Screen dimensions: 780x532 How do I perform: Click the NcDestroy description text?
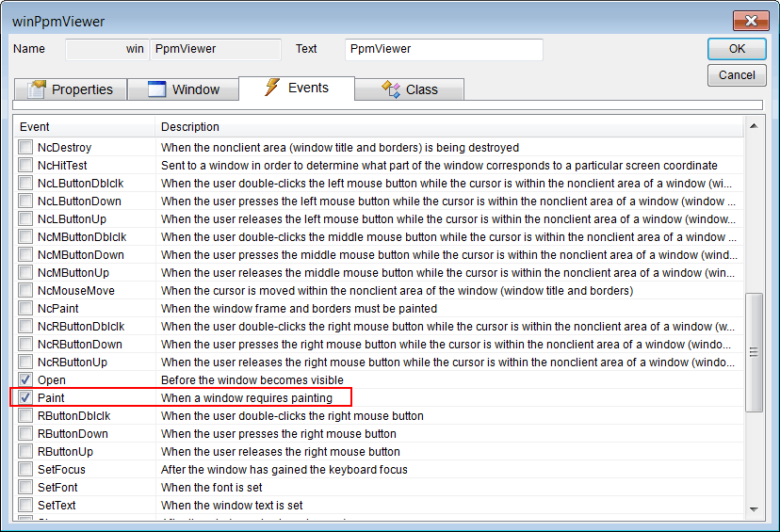tap(340, 147)
